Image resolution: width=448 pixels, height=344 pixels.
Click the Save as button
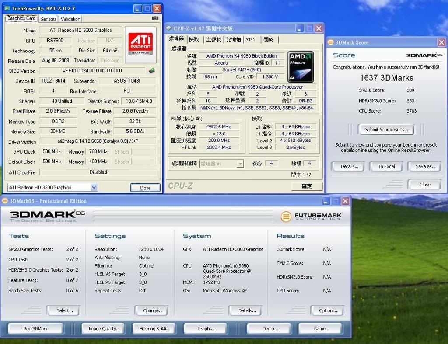(425, 166)
